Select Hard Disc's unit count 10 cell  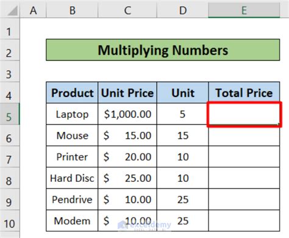[183, 178]
